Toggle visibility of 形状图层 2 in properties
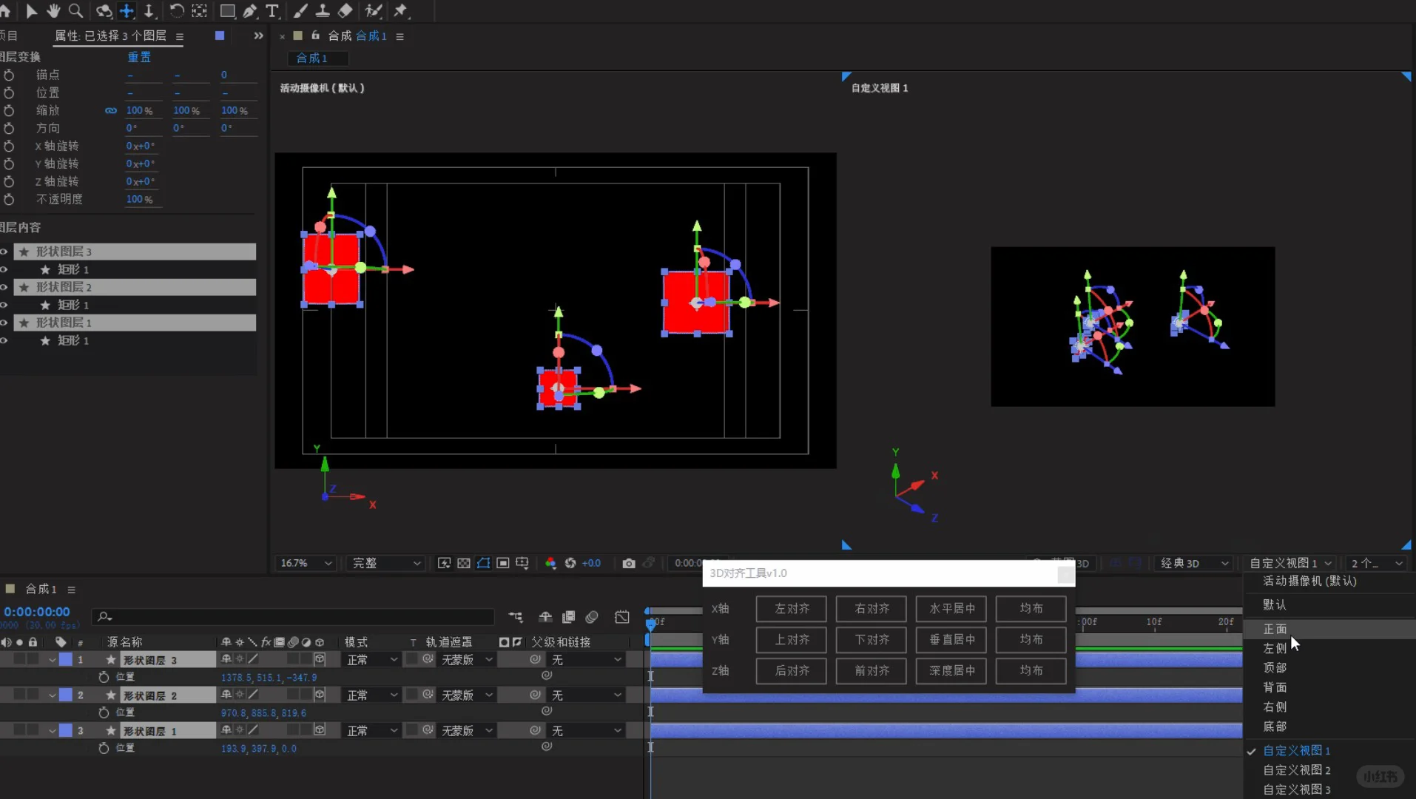The image size is (1416, 799). point(4,287)
